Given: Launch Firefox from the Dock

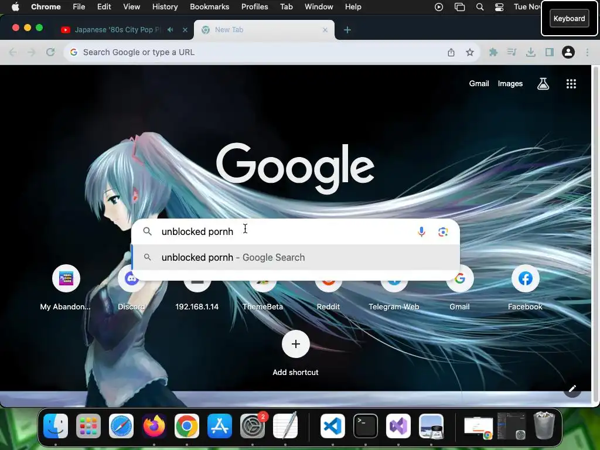Looking at the screenshot, I should tap(154, 426).
